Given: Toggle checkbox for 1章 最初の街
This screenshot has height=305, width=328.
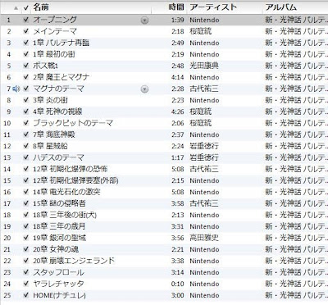Looking at the screenshot, I should click(x=26, y=54).
